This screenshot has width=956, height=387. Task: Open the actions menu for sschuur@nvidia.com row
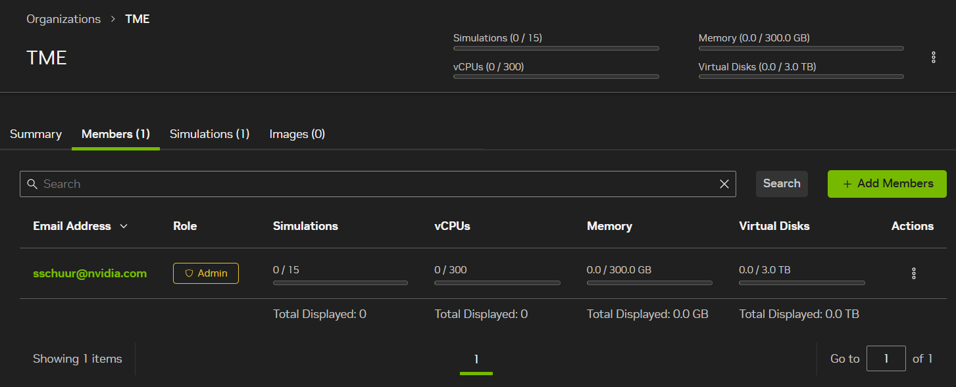913,274
